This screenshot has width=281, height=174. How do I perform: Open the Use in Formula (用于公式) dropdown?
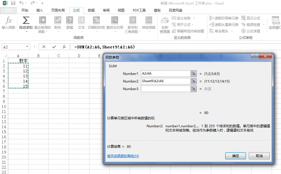pyautogui.click(x=183, y=24)
